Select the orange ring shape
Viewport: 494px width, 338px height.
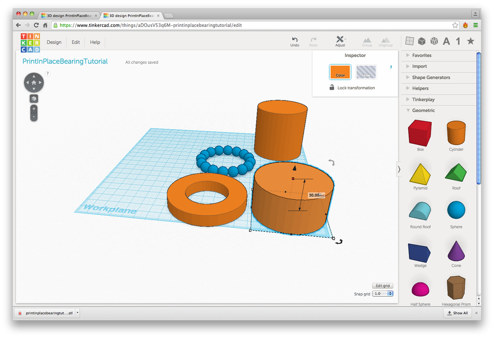[x=207, y=199]
